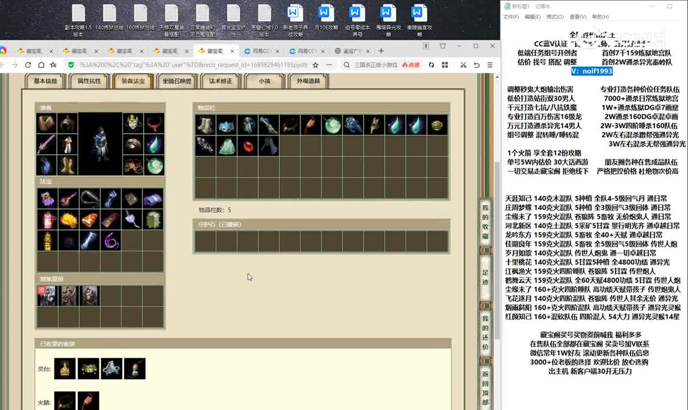Image resolution: width=688 pixels, height=410 pixels.
Task: Open Notepad 查看(V) menu
Action: coord(578,17)
